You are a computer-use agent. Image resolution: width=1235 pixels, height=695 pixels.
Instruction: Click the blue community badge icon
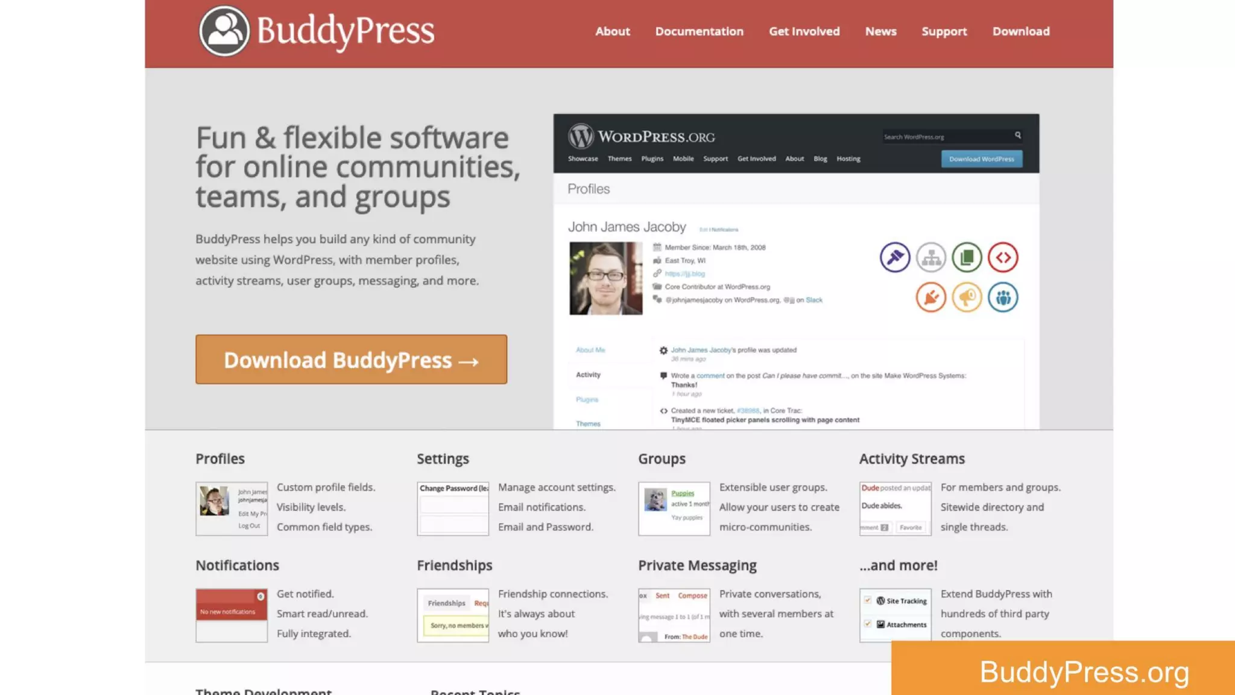[1003, 297]
